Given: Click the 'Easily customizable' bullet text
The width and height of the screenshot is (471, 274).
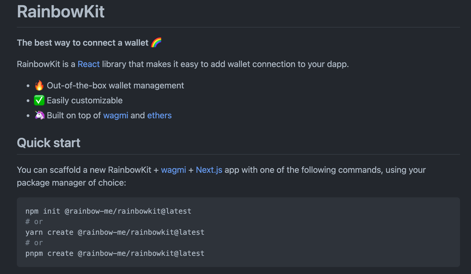Looking at the screenshot, I should pyautogui.click(x=85, y=100).
